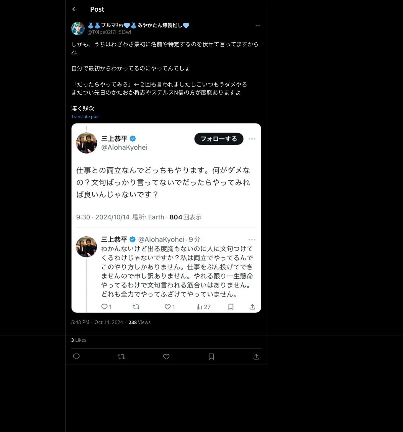This screenshot has width=403, height=432.
Task: Repost using the bottom retweet icon
Action: pos(121,357)
